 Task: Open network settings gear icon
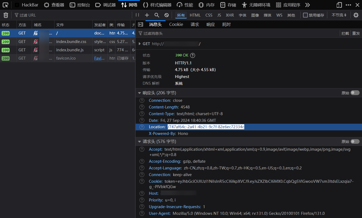(x=356, y=15)
